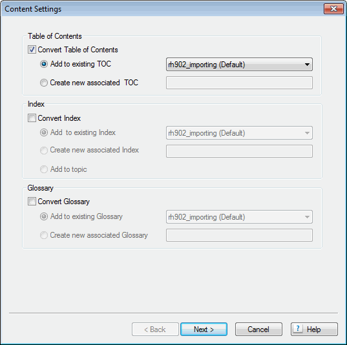The width and height of the screenshot is (347, 345).
Task: Enable the Convert Index checkbox
Action: point(32,118)
